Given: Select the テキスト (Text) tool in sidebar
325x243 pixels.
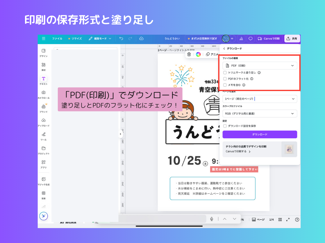Looking at the screenshot, I should pos(44,79).
